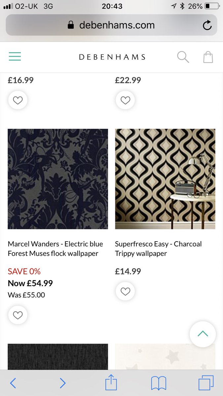
Task: Reload the page in Safari
Action: pyautogui.click(x=207, y=25)
